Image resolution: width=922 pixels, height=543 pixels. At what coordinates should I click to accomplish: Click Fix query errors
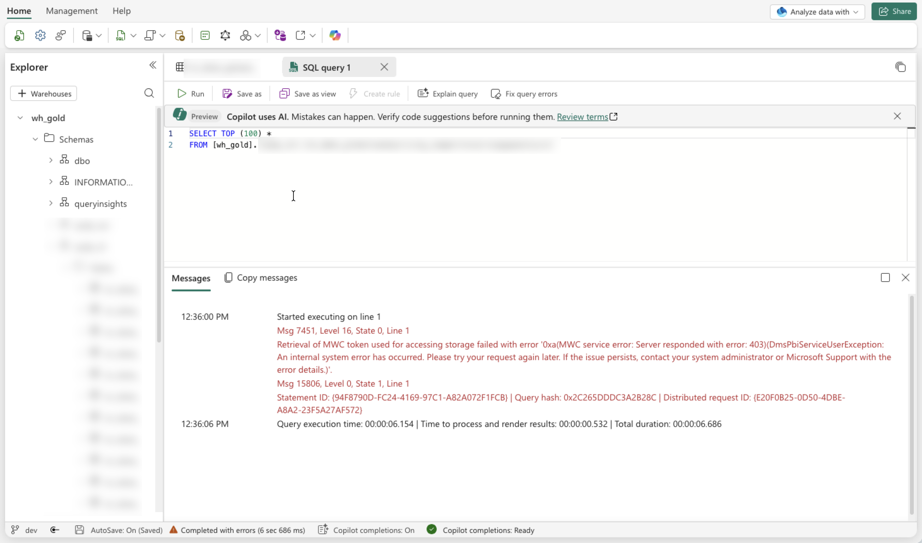click(x=524, y=94)
